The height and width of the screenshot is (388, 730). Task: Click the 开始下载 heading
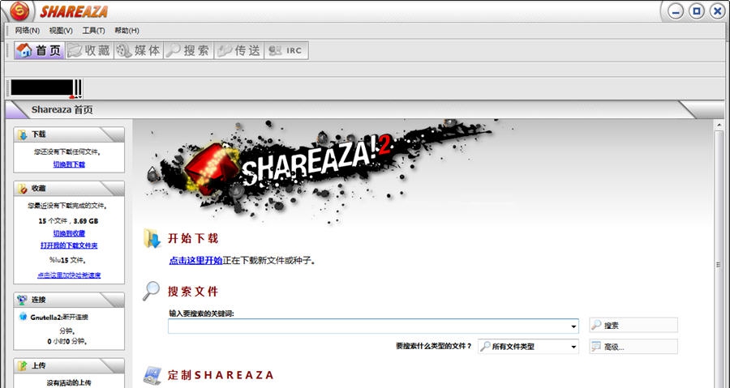tap(193, 238)
